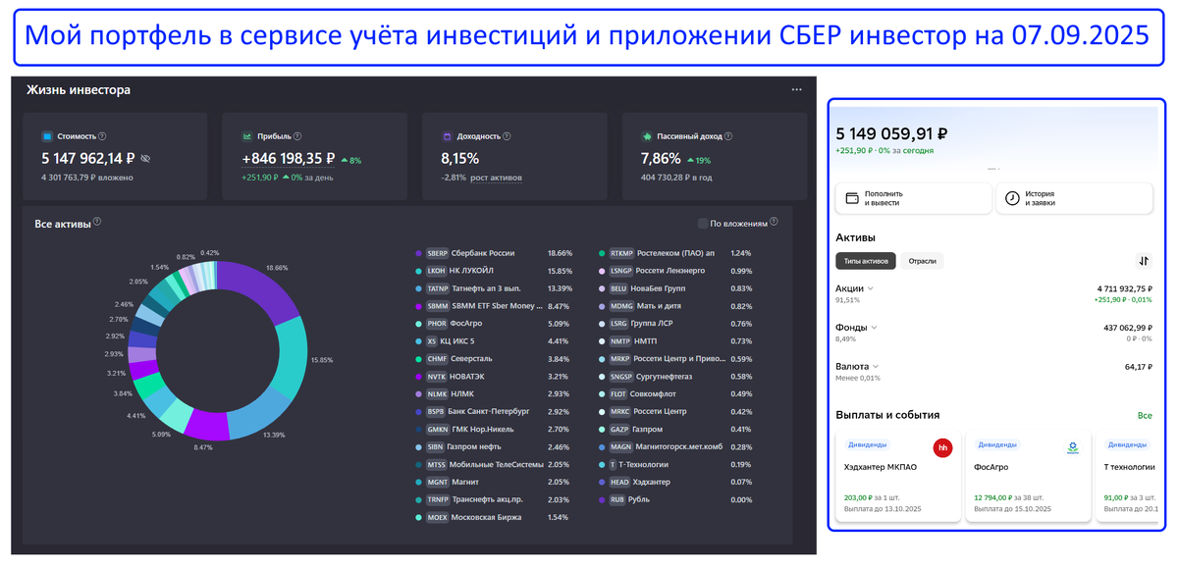Click the RTKMP ticker badge

(621, 253)
